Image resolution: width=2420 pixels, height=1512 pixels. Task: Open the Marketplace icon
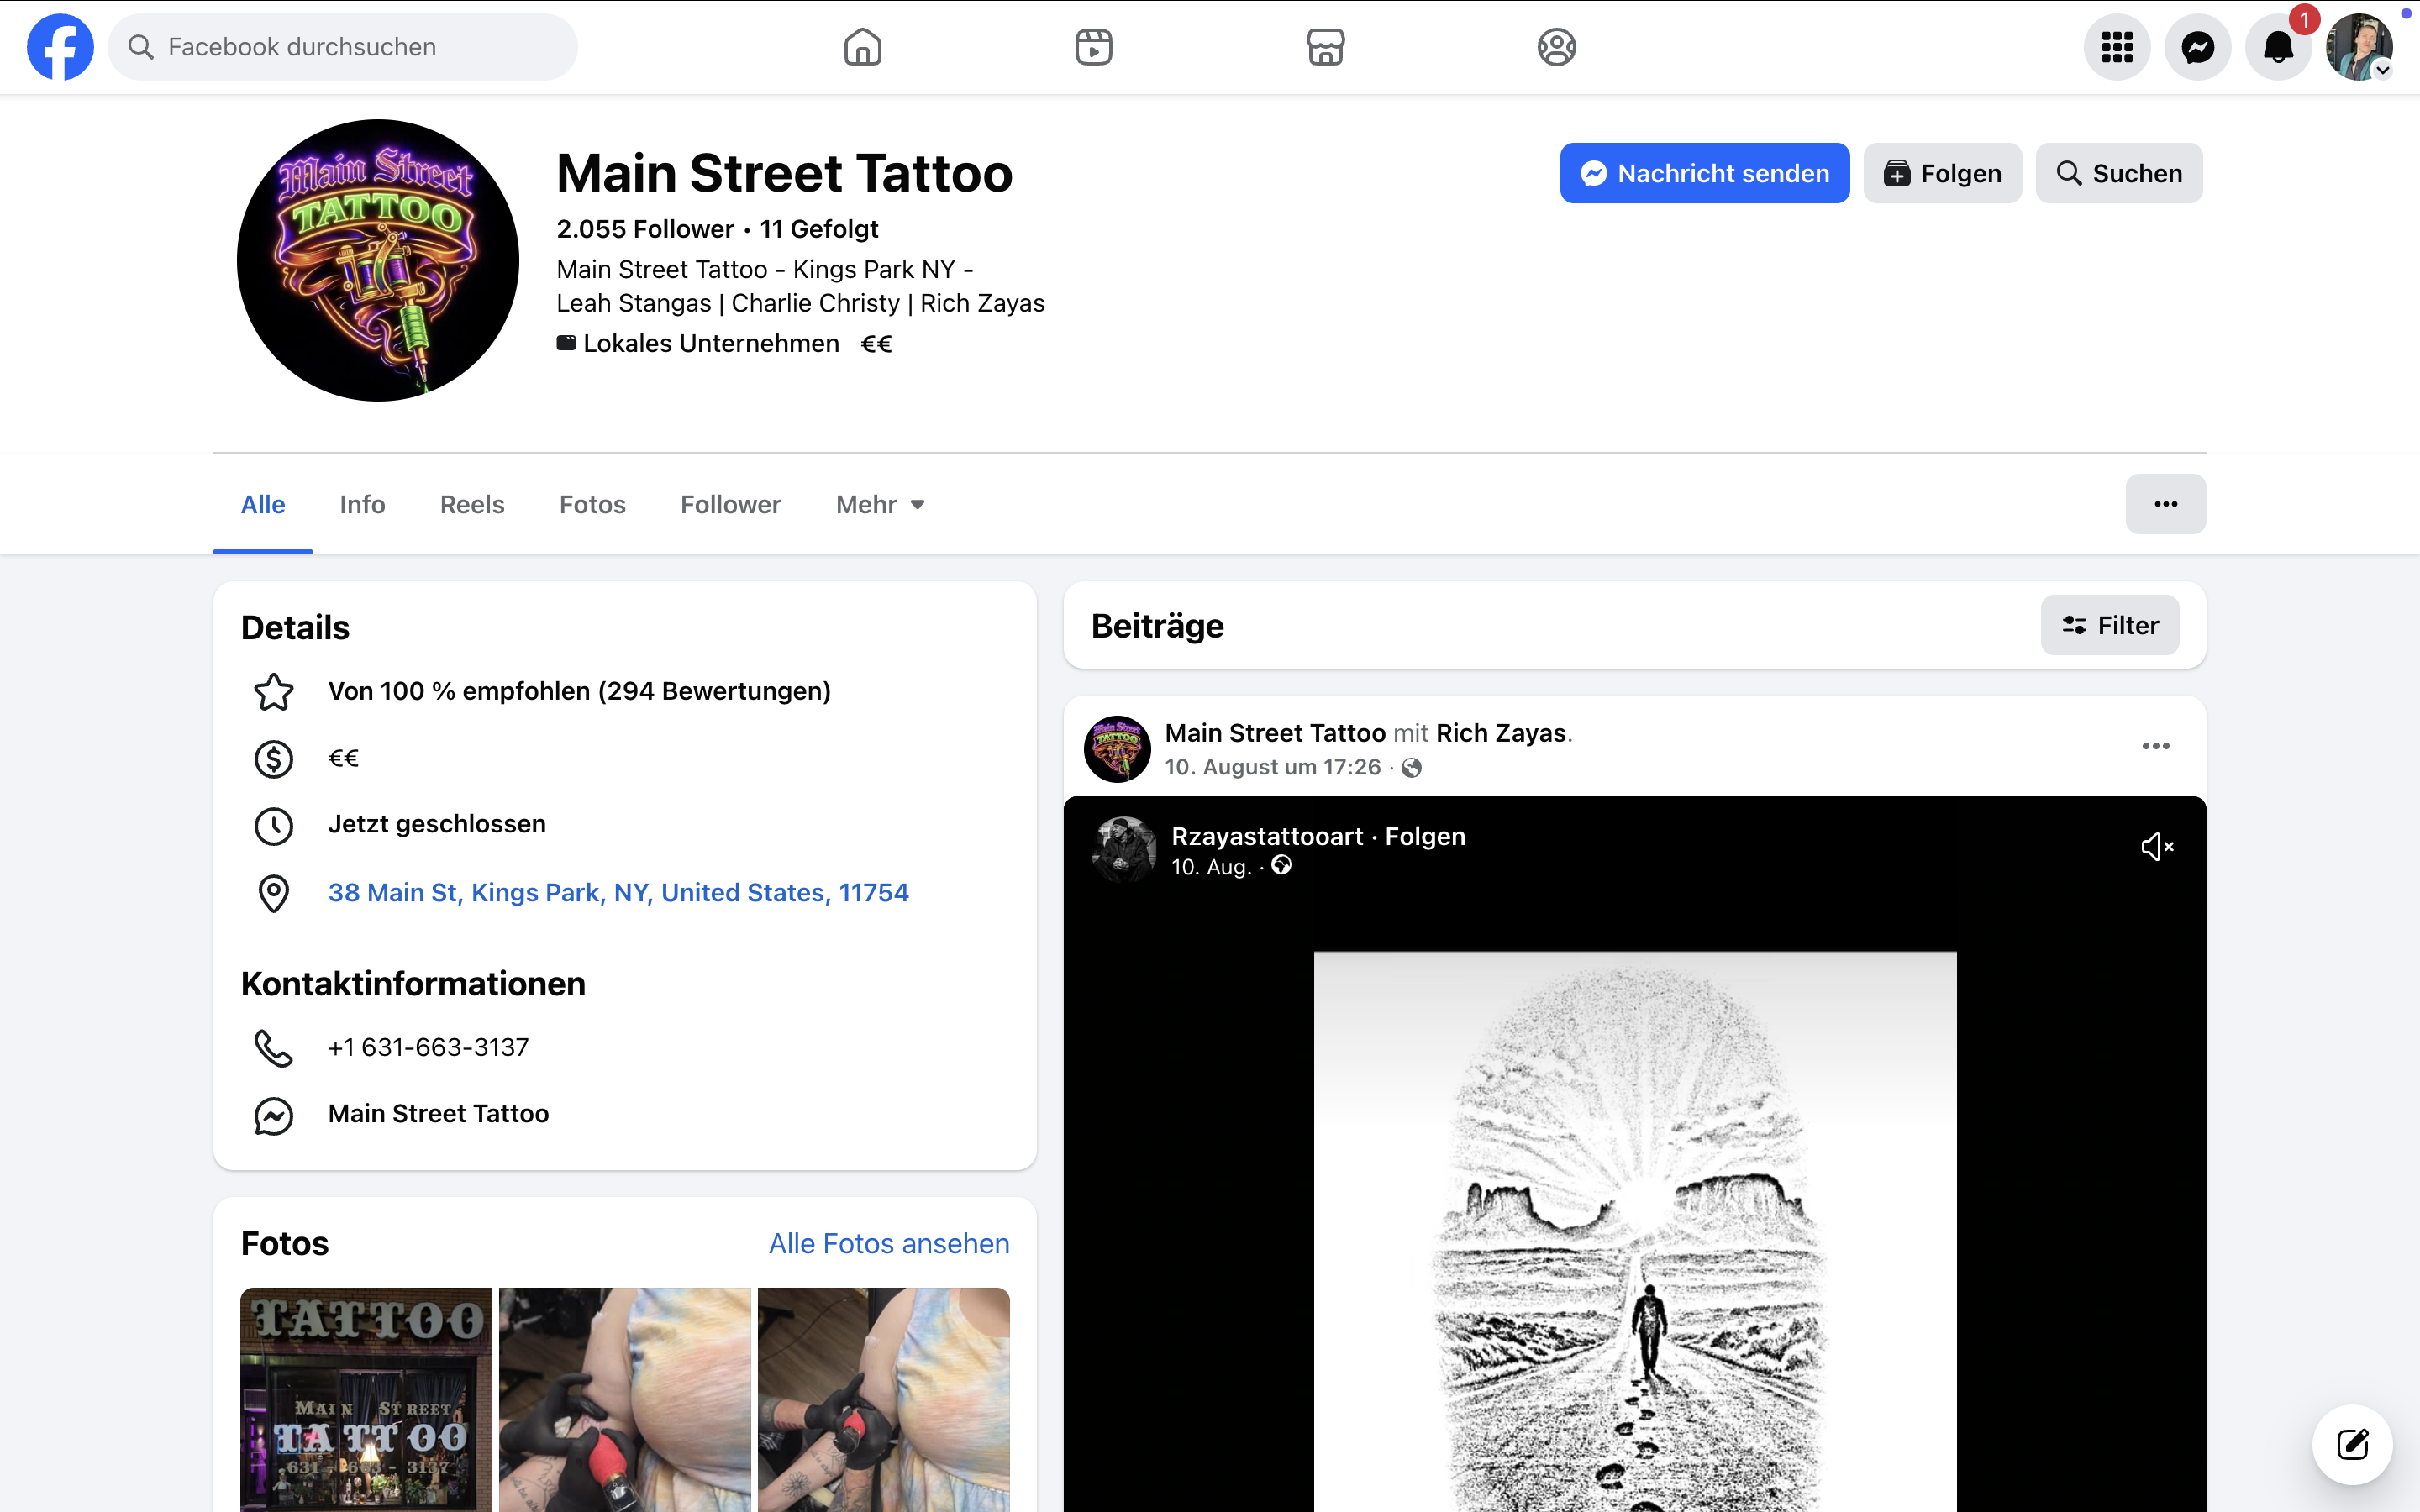coord(1325,47)
